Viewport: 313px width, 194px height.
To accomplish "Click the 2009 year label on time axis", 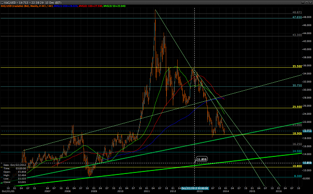I will point(94,191).
